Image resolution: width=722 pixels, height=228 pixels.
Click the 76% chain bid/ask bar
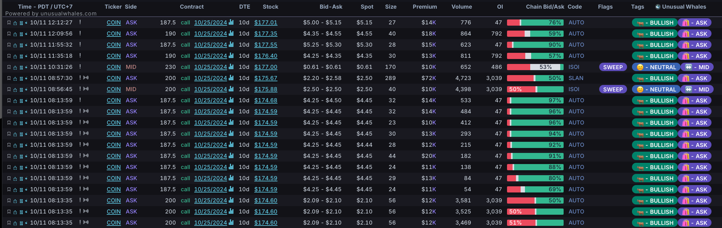535,23
